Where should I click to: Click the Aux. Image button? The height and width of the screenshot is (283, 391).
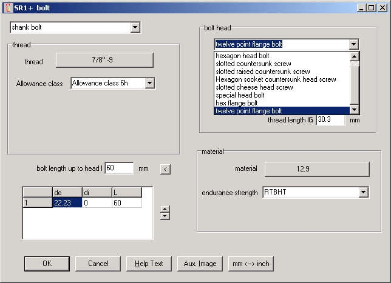pyautogui.click(x=200, y=264)
